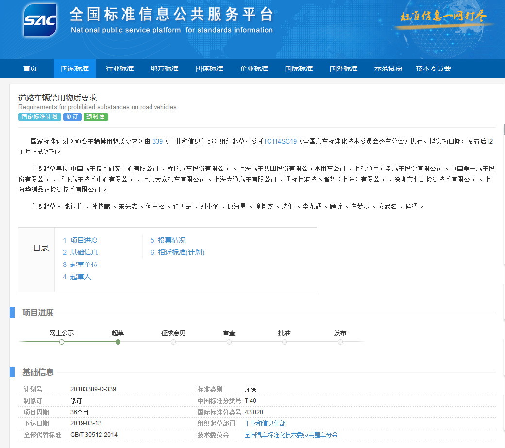Click the 发布 progress marker
The image size is (505, 448).
[x=340, y=342]
